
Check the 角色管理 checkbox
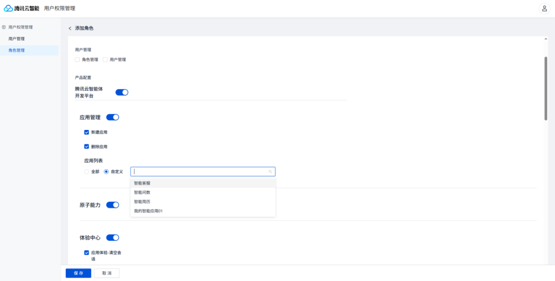coord(78,60)
